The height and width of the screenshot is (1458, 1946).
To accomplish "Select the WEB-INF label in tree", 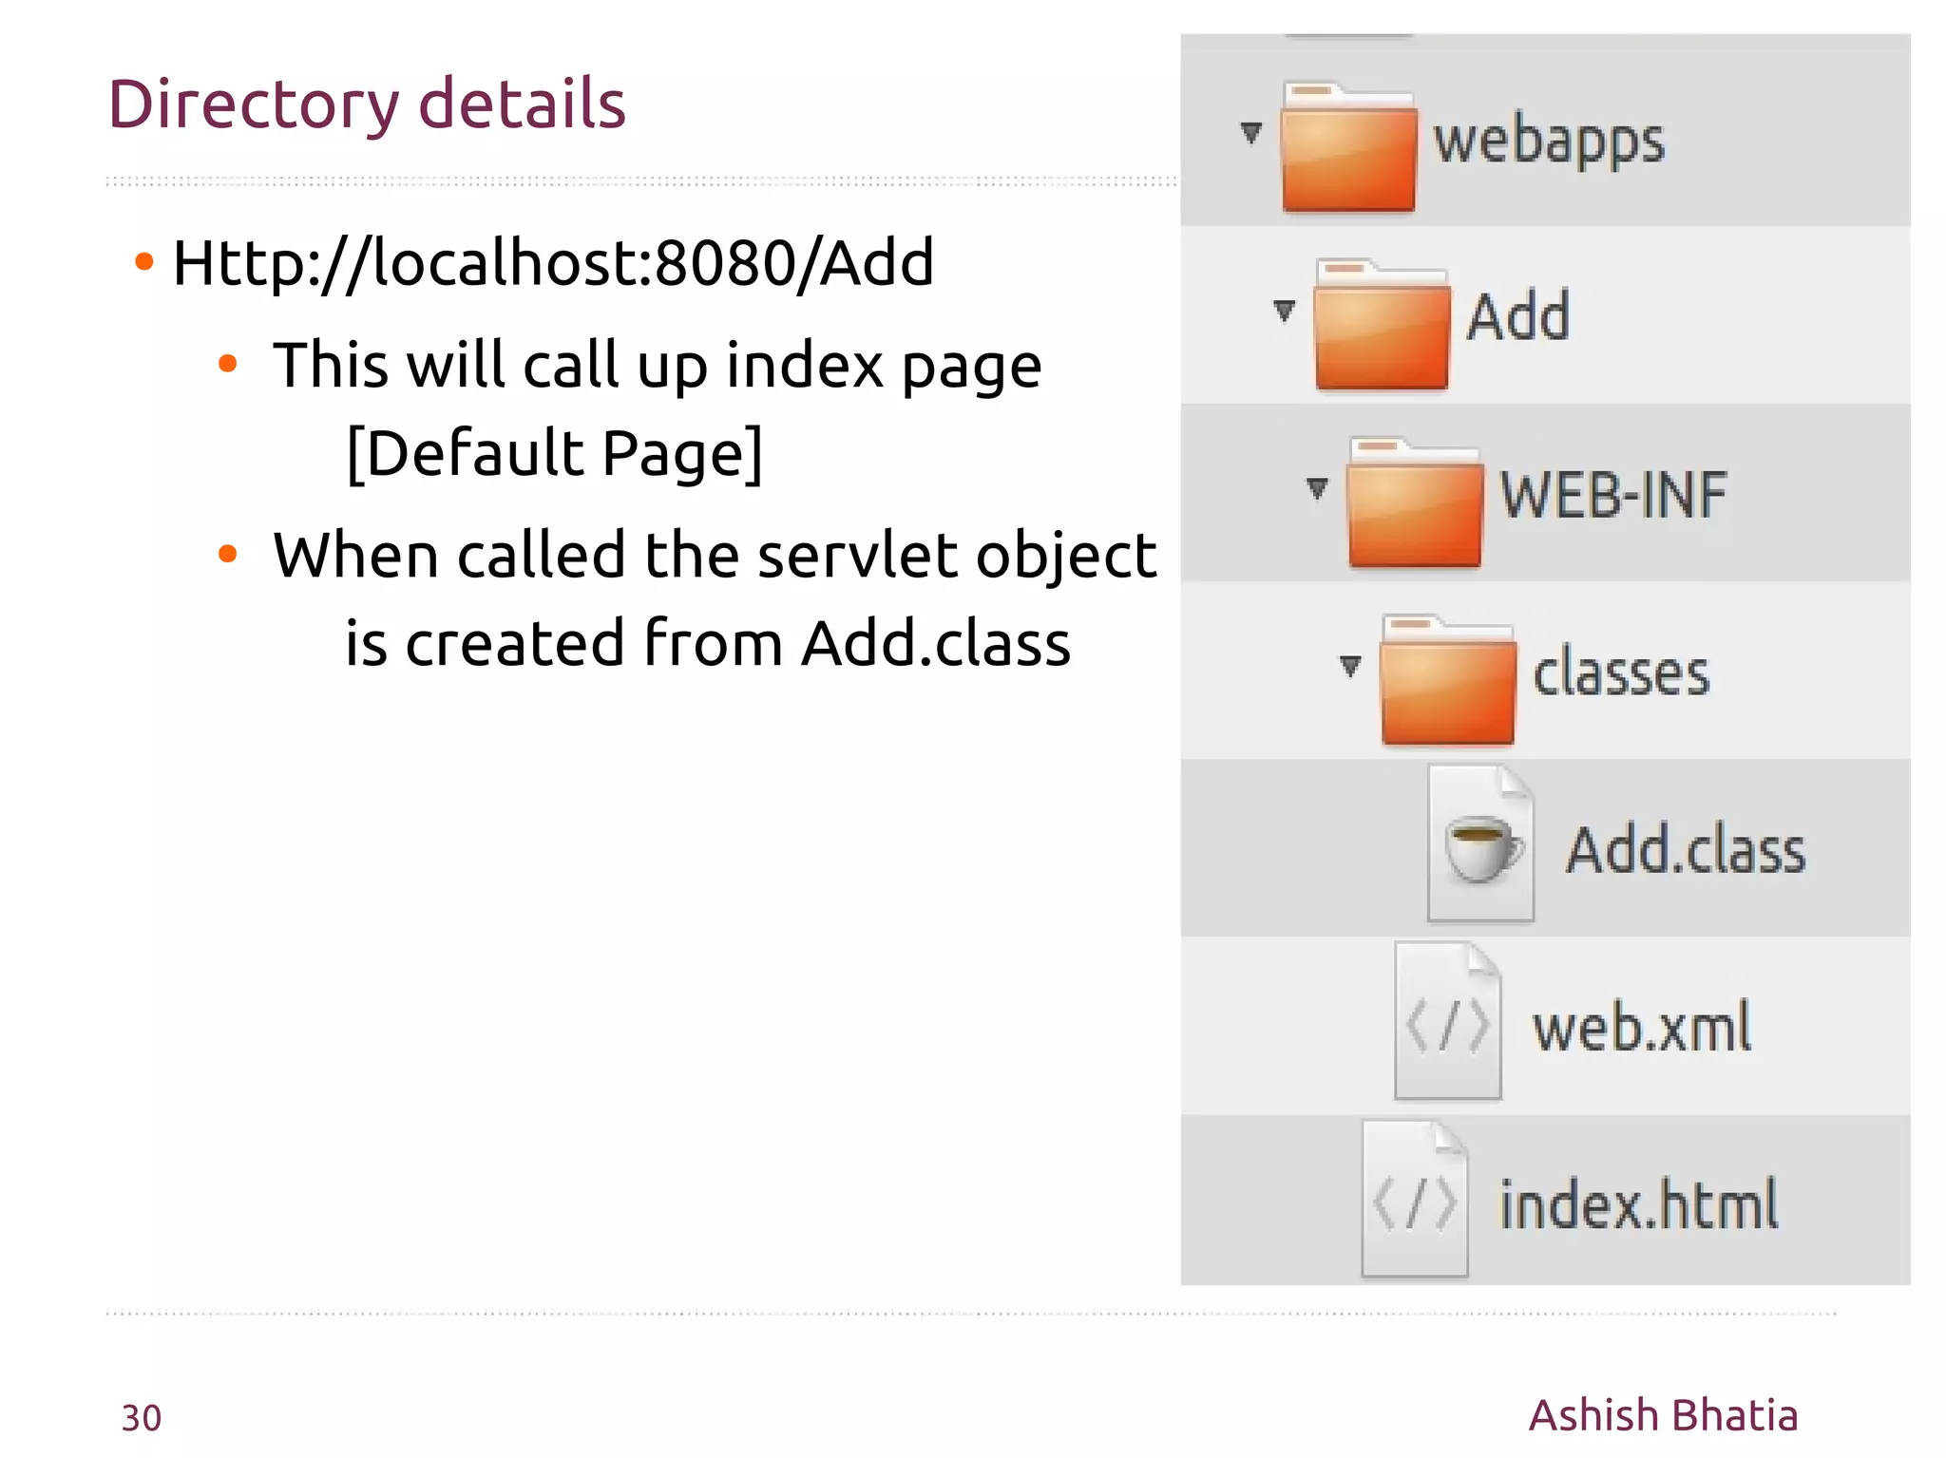I will pyautogui.click(x=1613, y=495).
